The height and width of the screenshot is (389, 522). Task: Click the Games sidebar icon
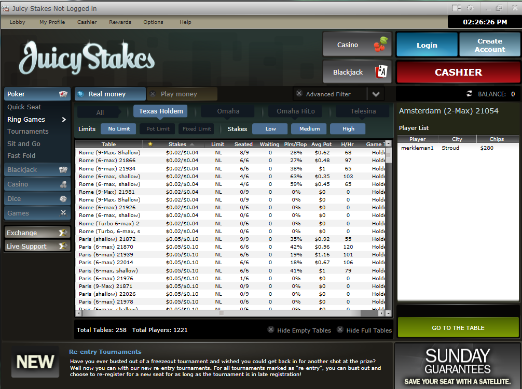point(63,213)
